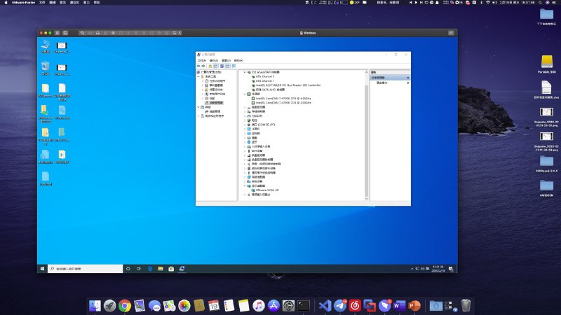The image size is (561, 315).
Task: Collapse the 处理器 processors node
Action: (245, 94)
